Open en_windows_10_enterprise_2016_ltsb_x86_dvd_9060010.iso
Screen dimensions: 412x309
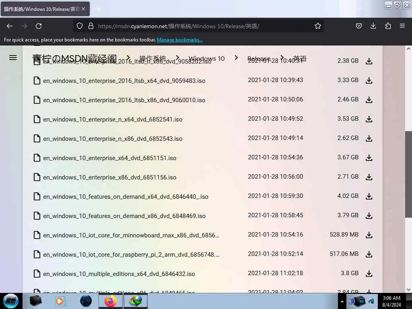[124, 100]
